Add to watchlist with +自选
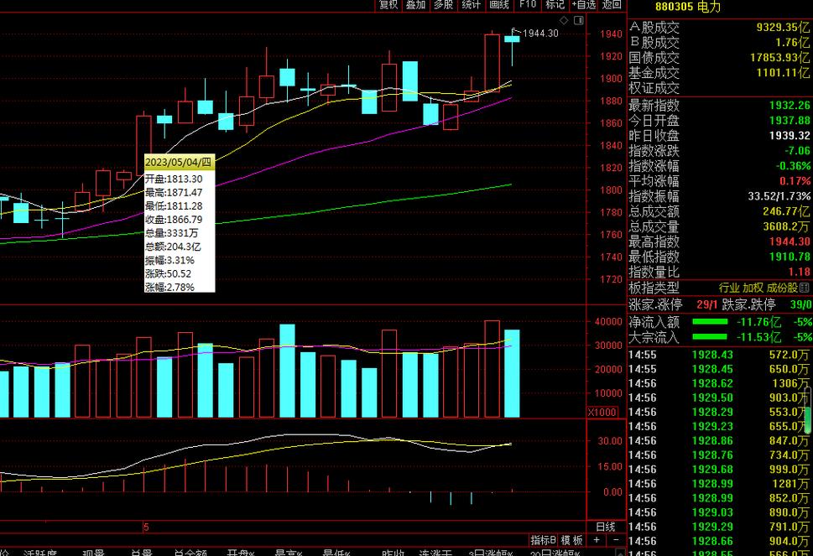The width and height of the screenshot is (813, 556). pos(583,5)
